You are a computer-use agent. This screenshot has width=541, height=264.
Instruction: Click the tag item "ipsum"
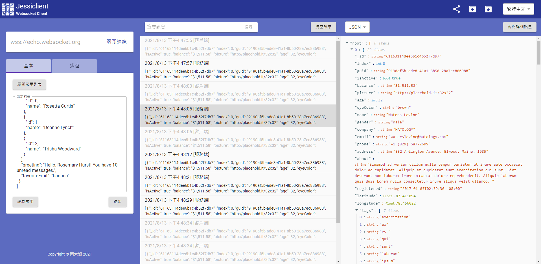[x=387, y=261]
